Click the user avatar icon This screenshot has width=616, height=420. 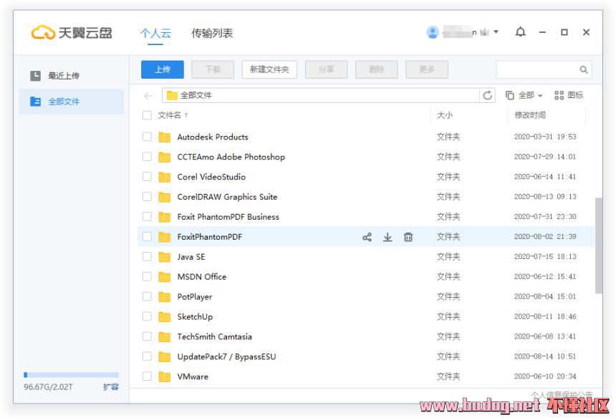click(x=433, y=32)
